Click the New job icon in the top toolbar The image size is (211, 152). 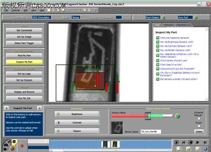click(x=49, y=10)
